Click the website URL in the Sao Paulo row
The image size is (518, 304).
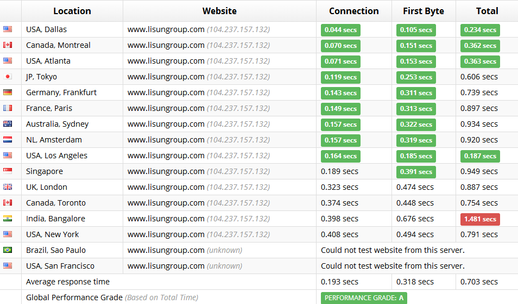coord(166,250)
